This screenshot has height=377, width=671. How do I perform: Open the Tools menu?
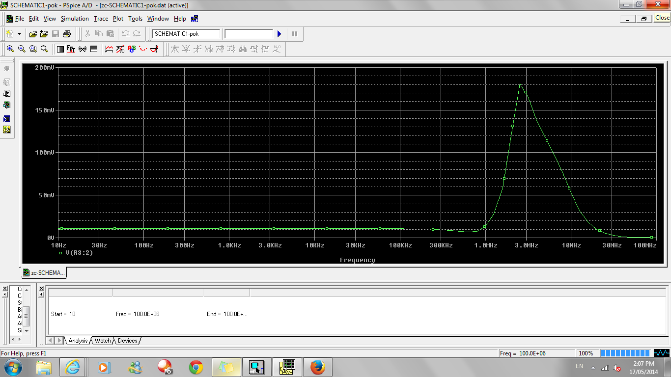[135, 19]
